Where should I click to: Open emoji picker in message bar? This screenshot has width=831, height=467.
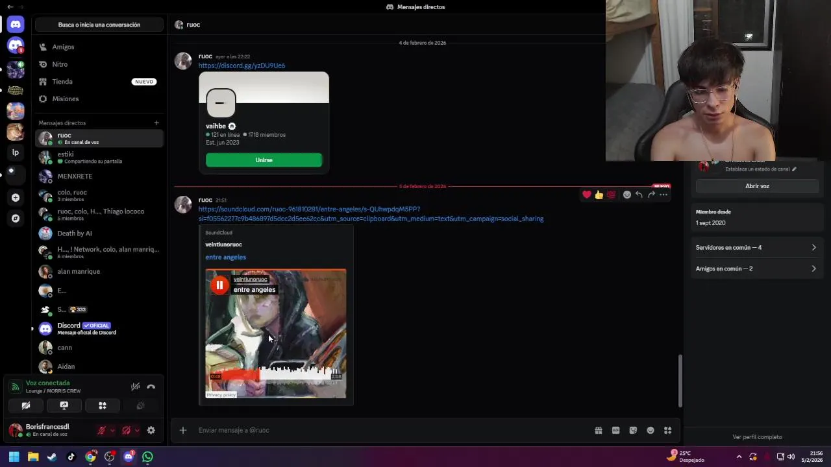pyautogui.click(x=651, y=430)
